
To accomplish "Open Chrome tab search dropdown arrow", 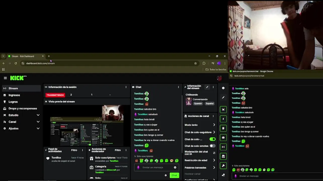I will [3, 56].
